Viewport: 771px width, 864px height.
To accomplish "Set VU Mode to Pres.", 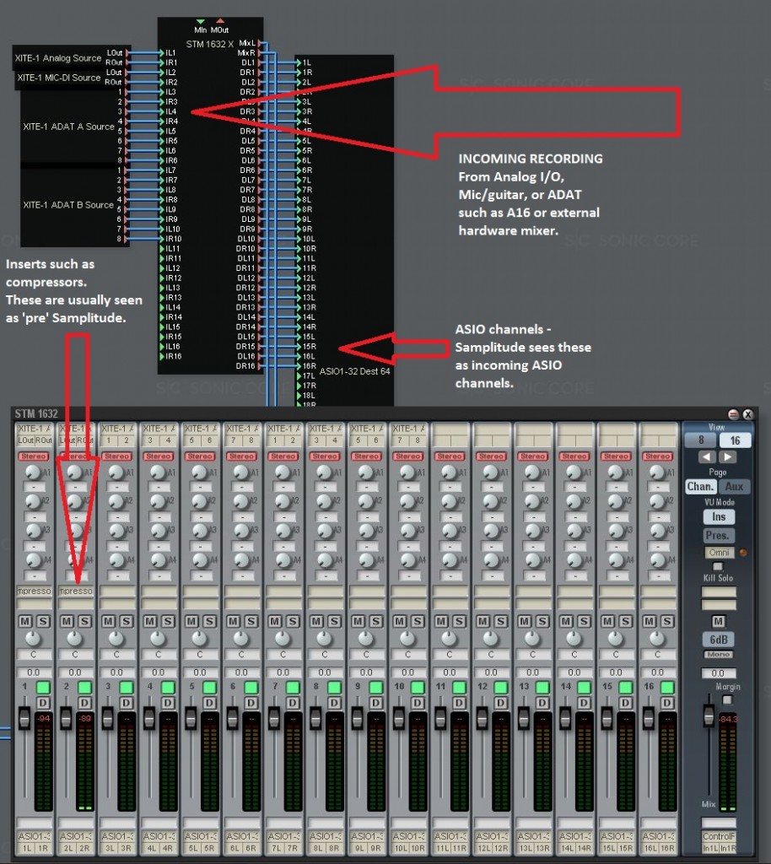I will pyautogui.click(x=718, y=535).
